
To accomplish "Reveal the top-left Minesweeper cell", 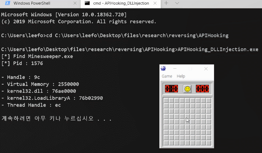I will point(166,100).
